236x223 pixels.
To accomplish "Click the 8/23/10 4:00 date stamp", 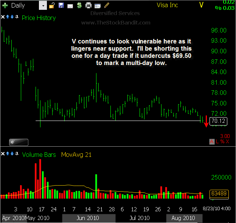I will 217,209.
